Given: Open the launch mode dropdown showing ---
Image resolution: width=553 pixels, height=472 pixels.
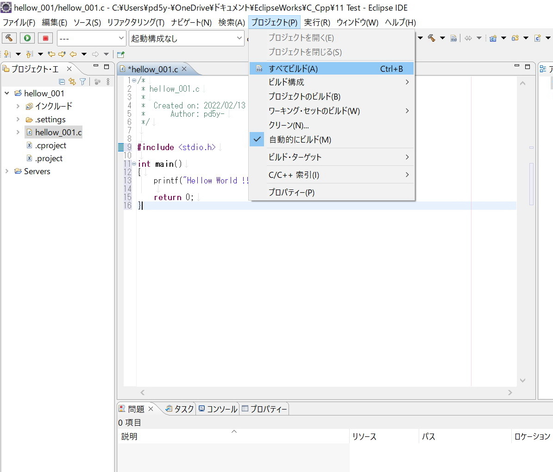Looking at the screenshot, I should click(x=91, y=38).
